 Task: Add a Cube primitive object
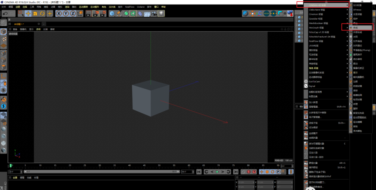pyautogui.click(x=112, y=14)
